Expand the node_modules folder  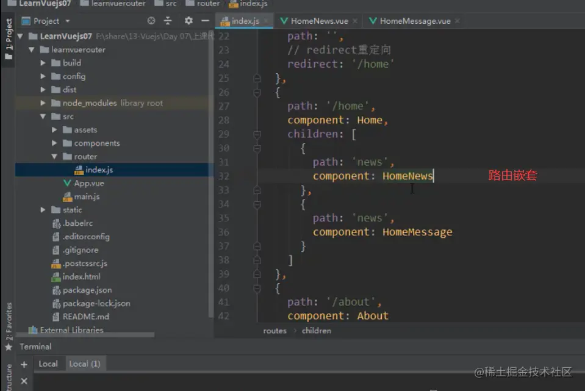tap(43, 103)
